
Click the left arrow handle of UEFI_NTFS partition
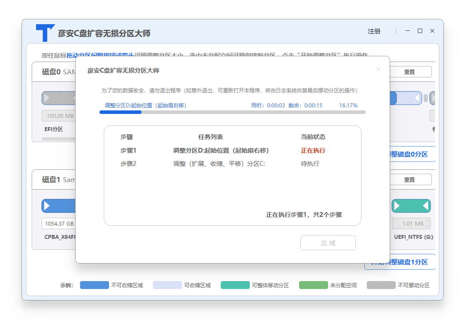coord(397,206)
